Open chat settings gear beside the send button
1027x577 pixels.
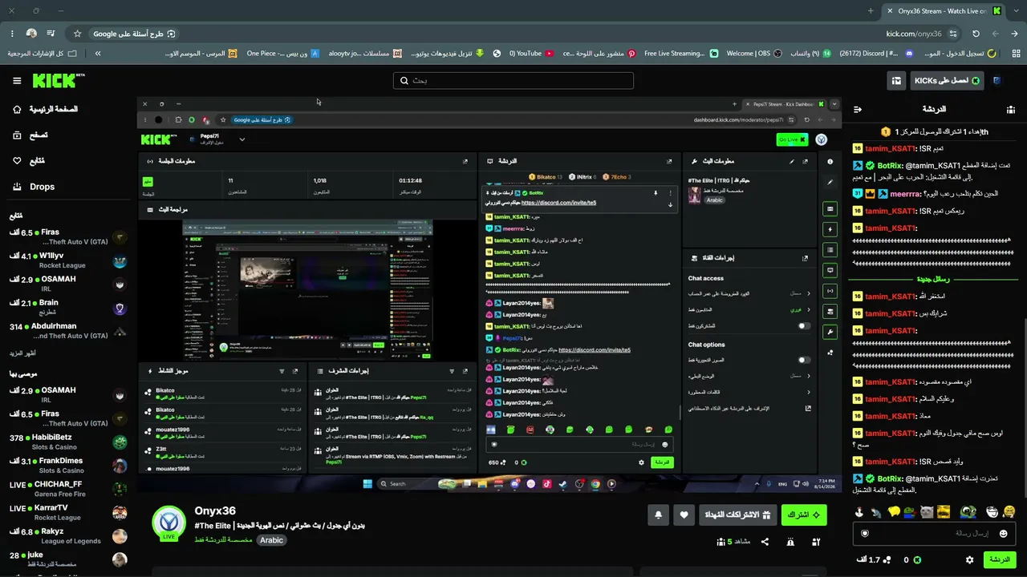(x=969, y=560)
